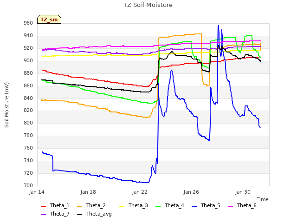Viewport: 297px width, 223px height.
Task: Click the Theta_avg legend label
Action: [x=99, y=214]
